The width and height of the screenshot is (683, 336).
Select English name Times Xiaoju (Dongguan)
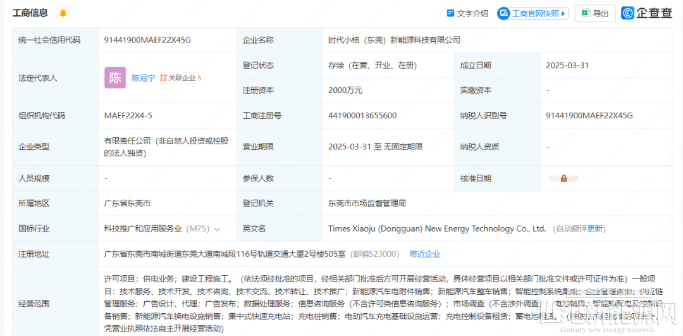pos(437,229)
